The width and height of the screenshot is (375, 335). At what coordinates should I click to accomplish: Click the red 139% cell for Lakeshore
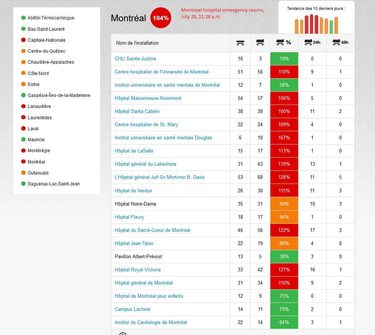point(284,164)
